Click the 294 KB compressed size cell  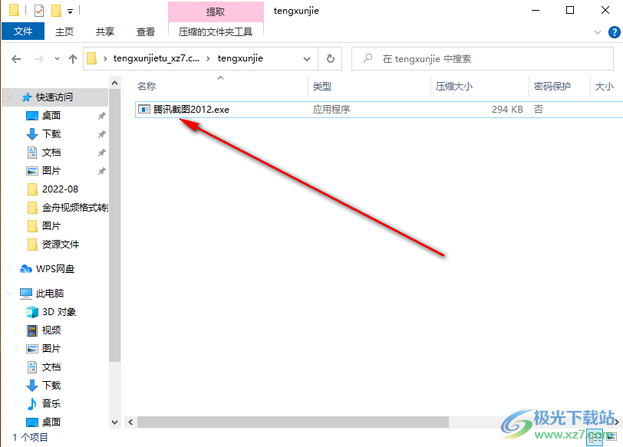pyautogui.click(x=507, y=110)
